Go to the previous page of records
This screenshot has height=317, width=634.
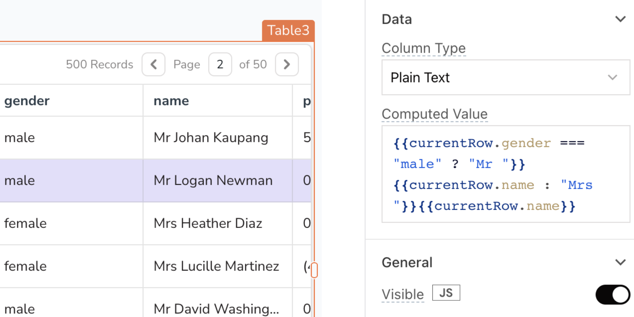tap(153, 64)
